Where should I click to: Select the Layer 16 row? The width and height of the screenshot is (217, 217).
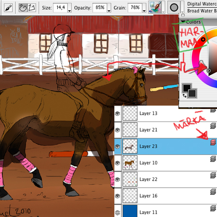tap(165, 196)
